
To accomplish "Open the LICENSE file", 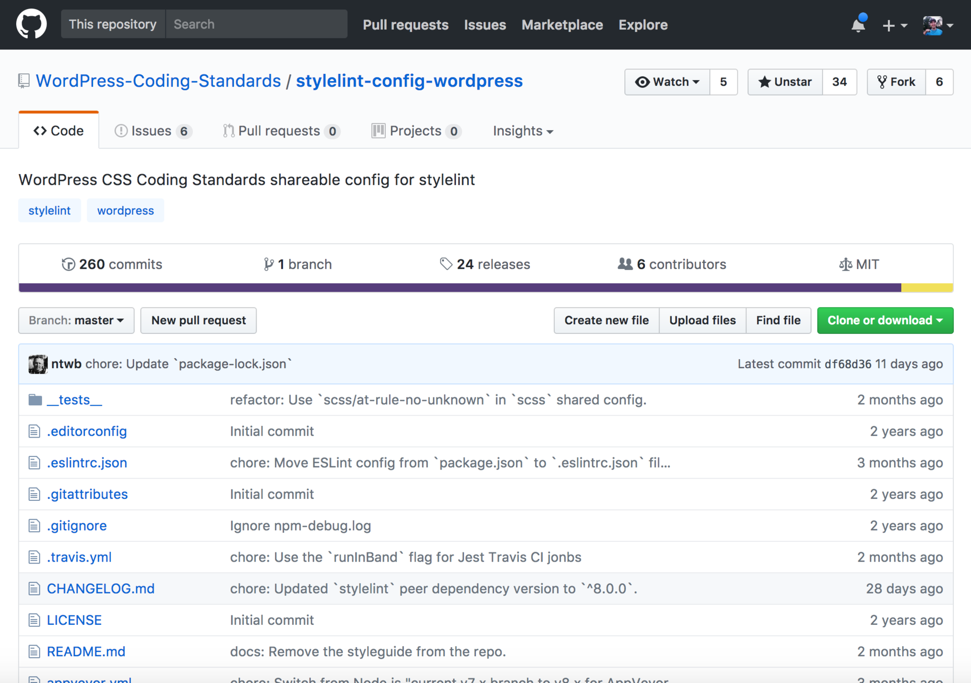I will pyautogui.click(x=74, y=620).
